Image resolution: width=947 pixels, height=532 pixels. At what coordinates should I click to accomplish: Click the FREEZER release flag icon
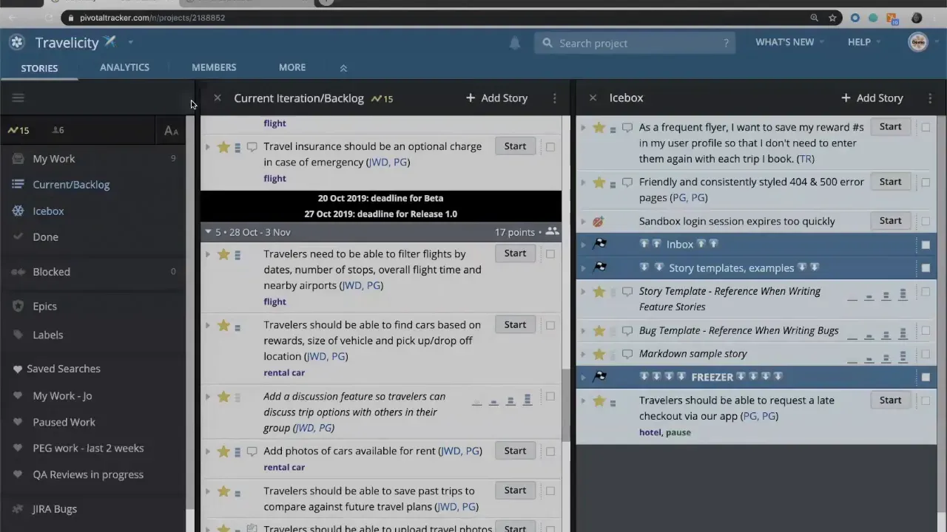click(x=600, y=377)
